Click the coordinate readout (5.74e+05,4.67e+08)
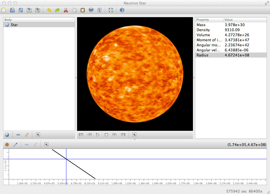 coord(247,145)
